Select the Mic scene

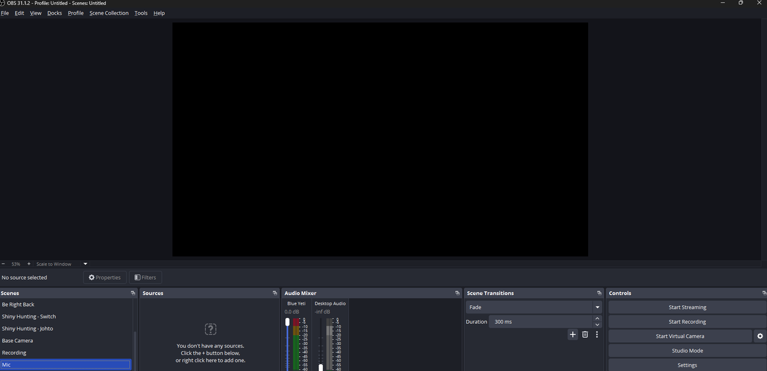66,365
